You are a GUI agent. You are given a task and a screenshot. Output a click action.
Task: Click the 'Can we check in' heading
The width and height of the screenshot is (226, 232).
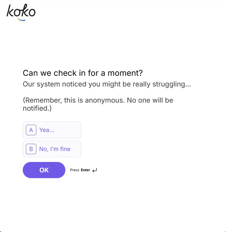[x=83, y=73]
